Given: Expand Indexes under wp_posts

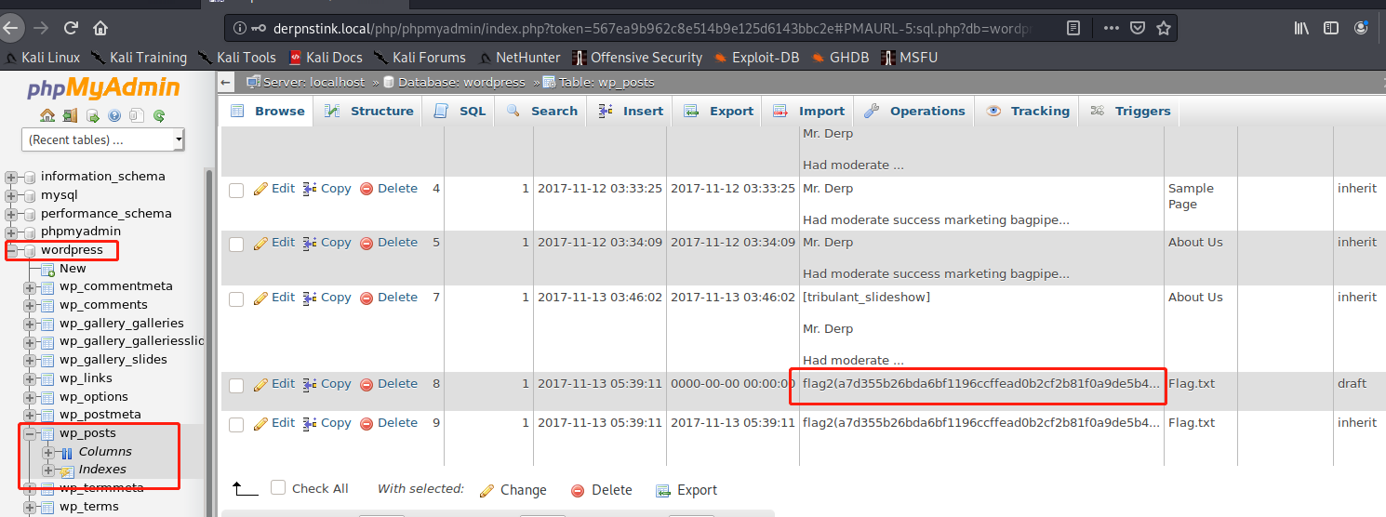Looking at the screenshot, I should (x=48, y=470).
